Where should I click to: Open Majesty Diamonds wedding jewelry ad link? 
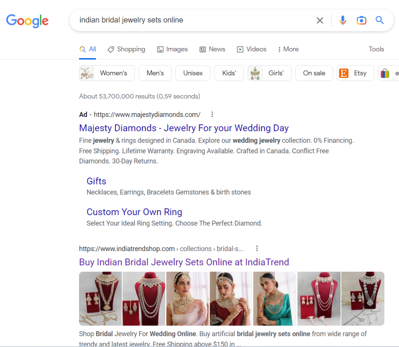pyautogui.click(x=184, y=128)
